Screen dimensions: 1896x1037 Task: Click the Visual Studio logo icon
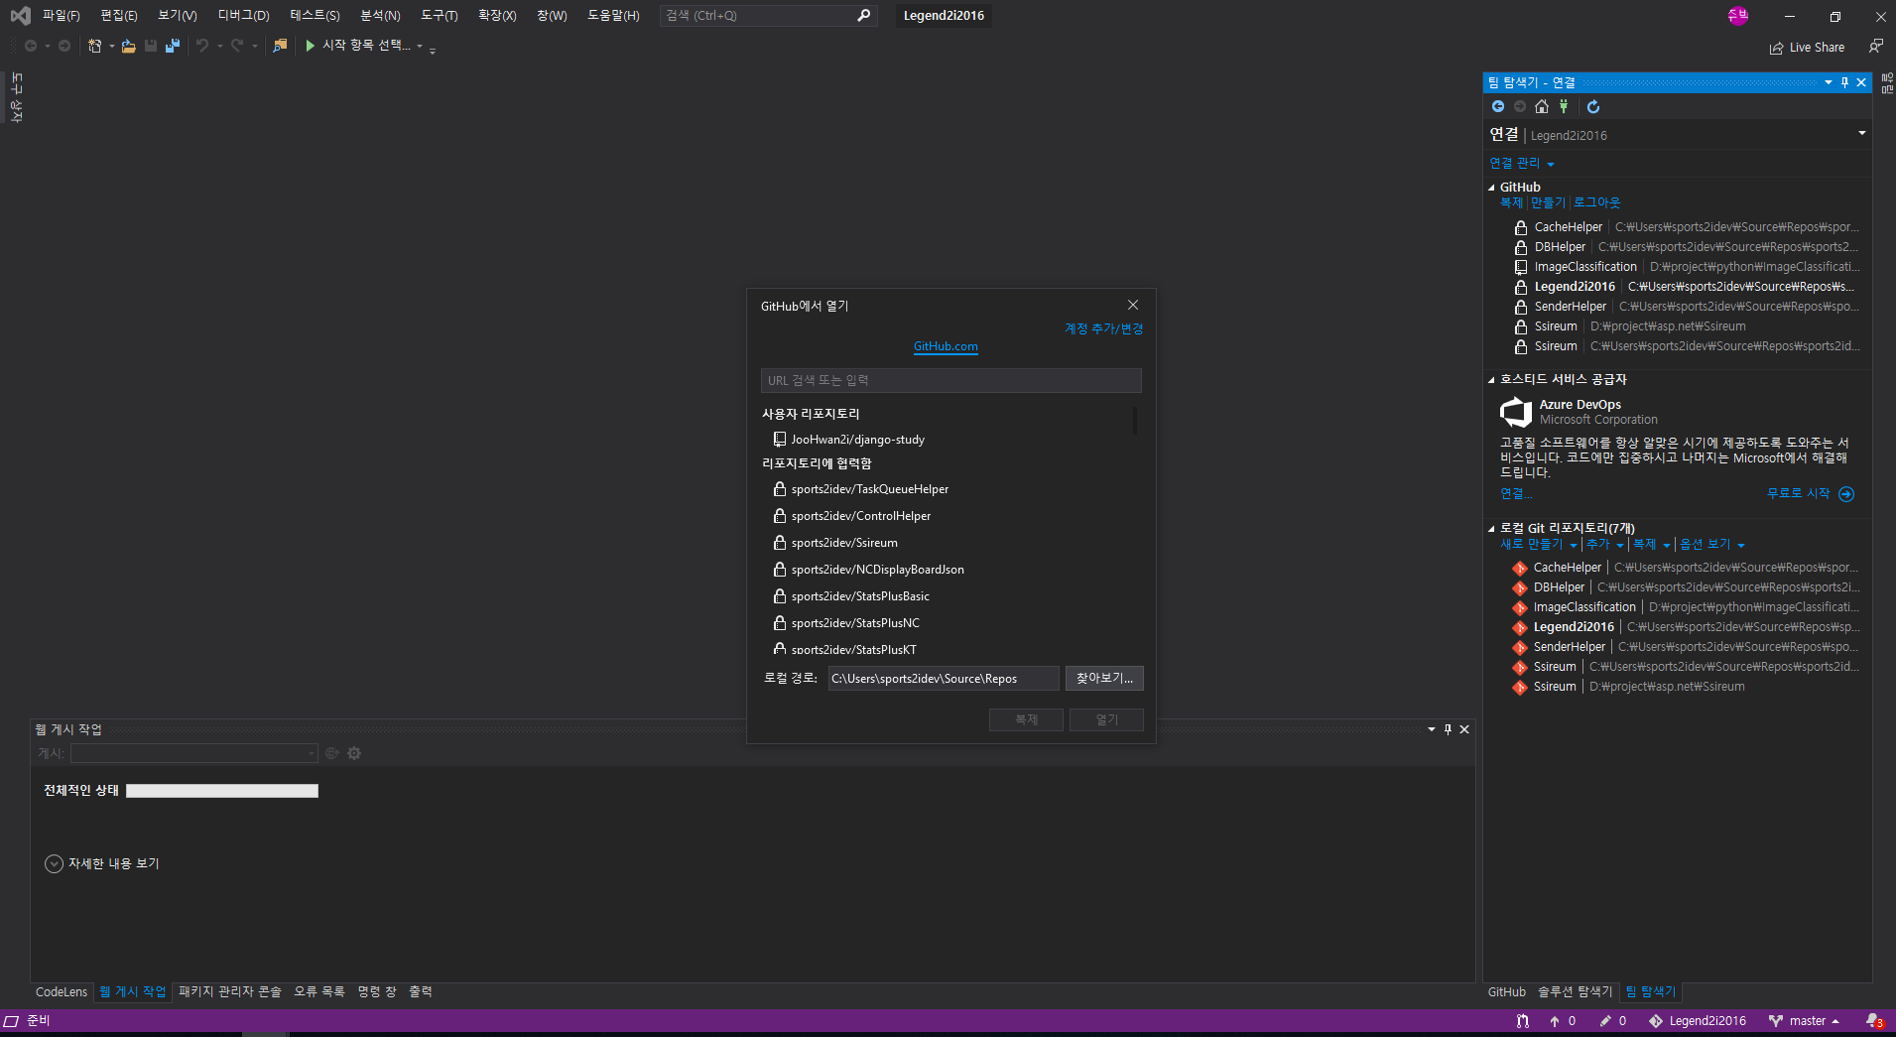[x=20, y=15]
